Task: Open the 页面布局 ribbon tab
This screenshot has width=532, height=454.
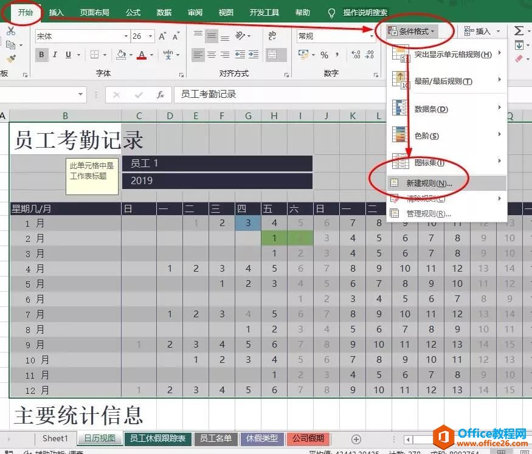Action: (x=94, y=13)
